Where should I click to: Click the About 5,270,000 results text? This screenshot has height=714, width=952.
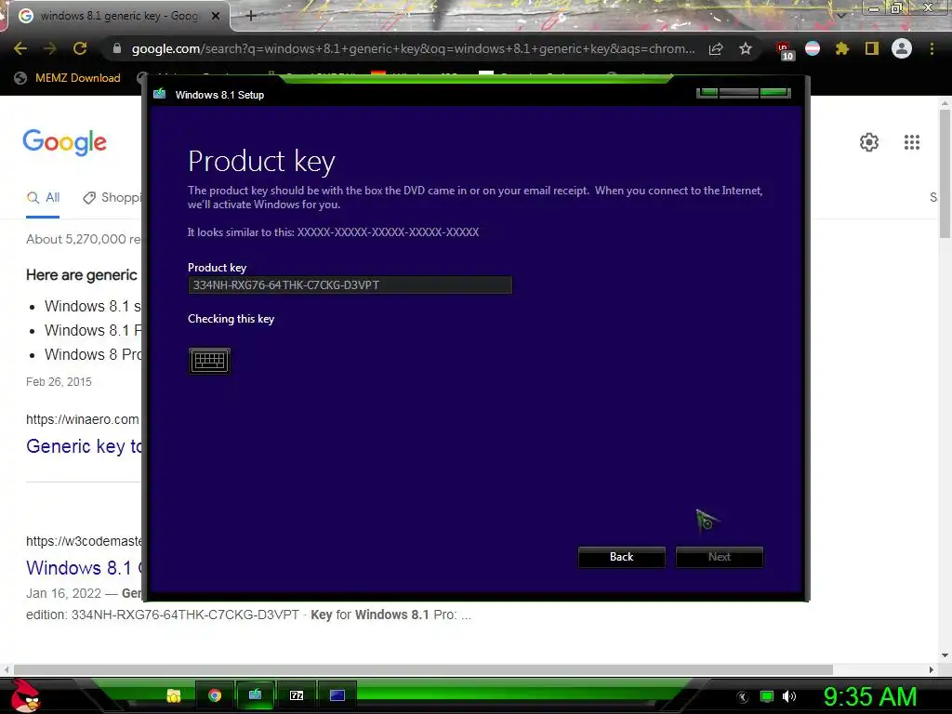click(x=84, y=239)
